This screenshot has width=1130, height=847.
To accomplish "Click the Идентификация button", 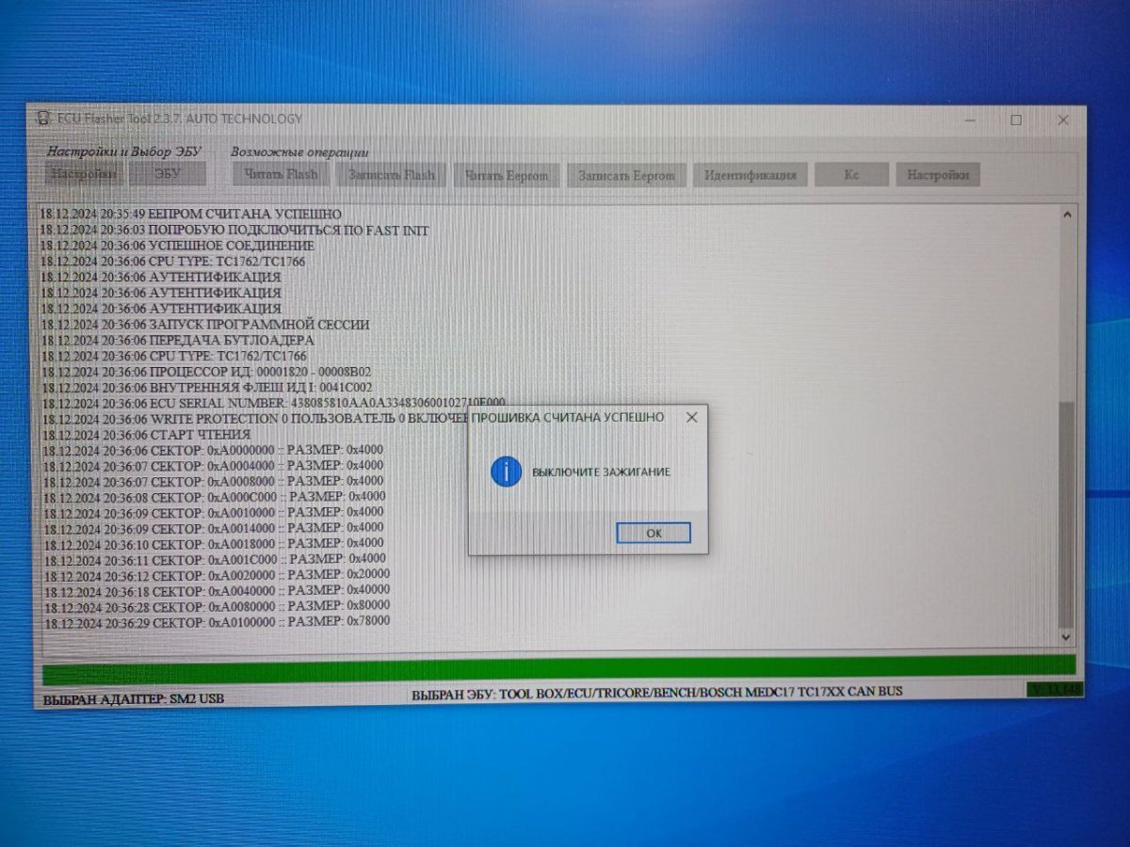I will 750,175.
